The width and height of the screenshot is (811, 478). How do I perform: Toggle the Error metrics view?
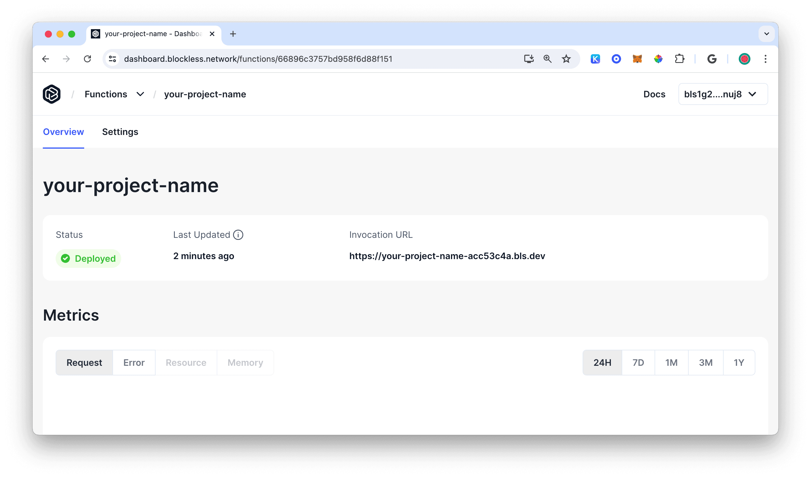point(134,363)
